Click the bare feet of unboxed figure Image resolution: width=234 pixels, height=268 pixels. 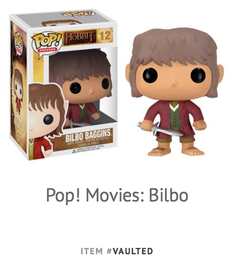click(x=176, y=151)
